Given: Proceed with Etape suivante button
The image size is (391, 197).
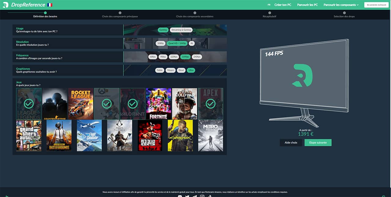Looking at the screenshot, I should [318, 143].
